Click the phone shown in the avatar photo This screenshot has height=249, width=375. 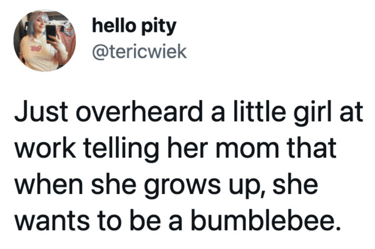pyautogui.click(x=51, y=33)
